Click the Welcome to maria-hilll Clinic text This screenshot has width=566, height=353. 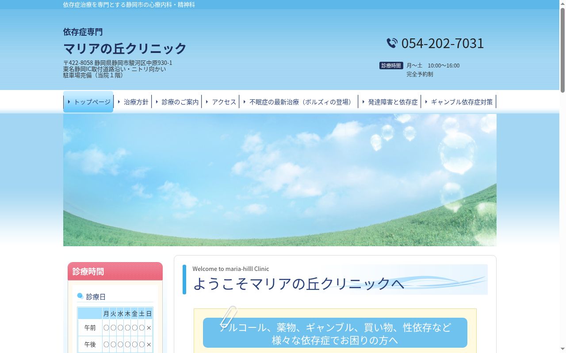pos(231,269)
